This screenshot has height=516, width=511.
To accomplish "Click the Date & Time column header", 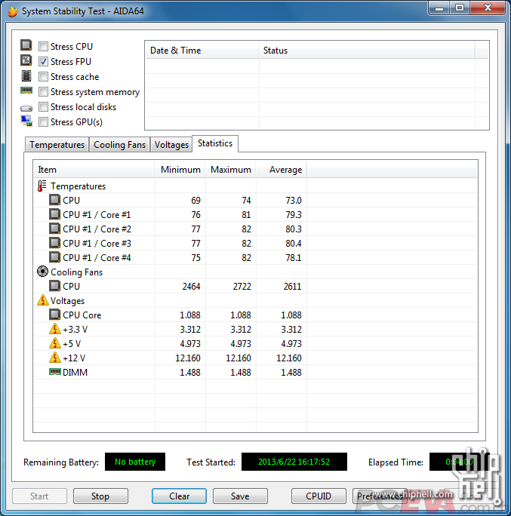I will pos(202,51).
